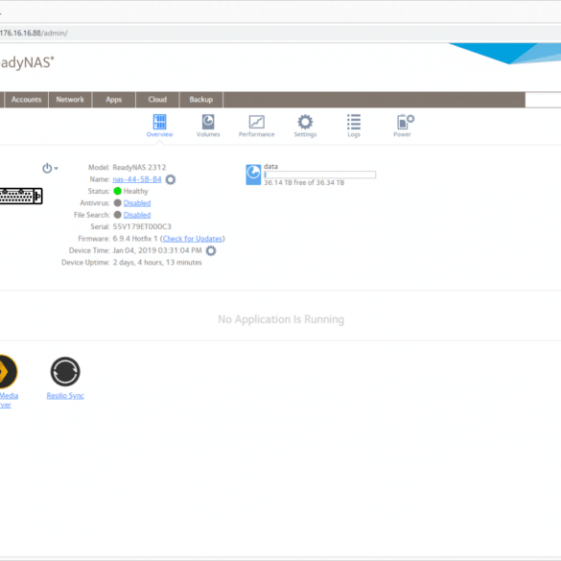Click the data volume disk icon
Viewport: 561px width, 561px height.
point(253,175)
